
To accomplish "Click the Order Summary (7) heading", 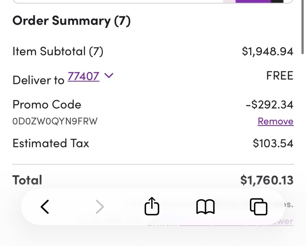I will [x=71, y=21].
